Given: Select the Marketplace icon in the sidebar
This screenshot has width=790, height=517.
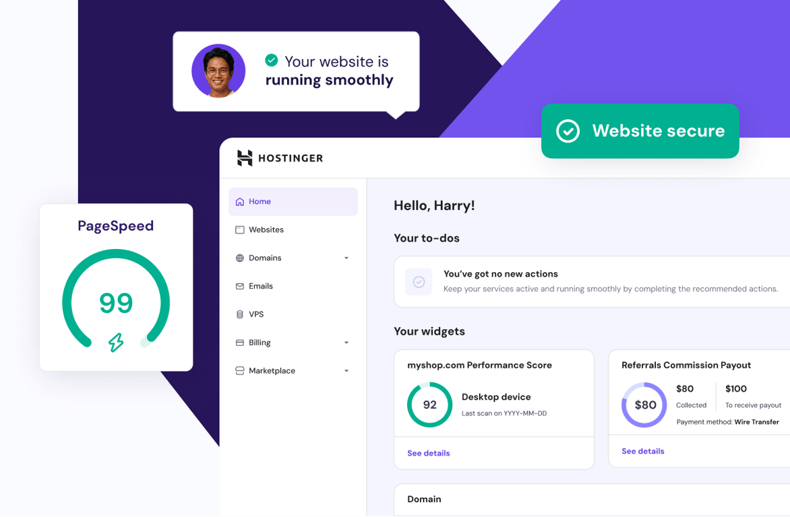Looking at the screenshot, I should pos(240,370).
